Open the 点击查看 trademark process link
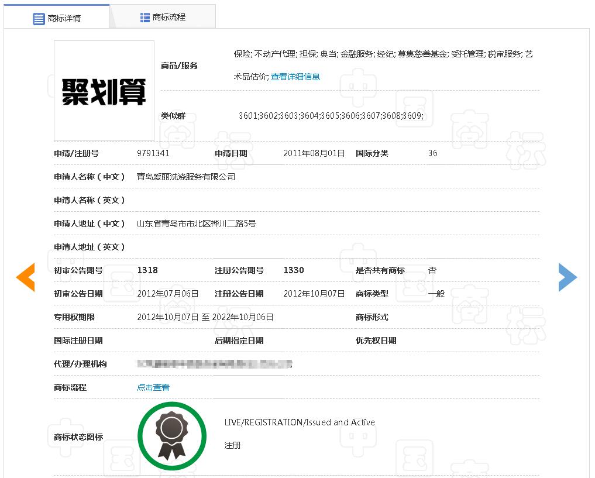 click(x=153, y=387)
